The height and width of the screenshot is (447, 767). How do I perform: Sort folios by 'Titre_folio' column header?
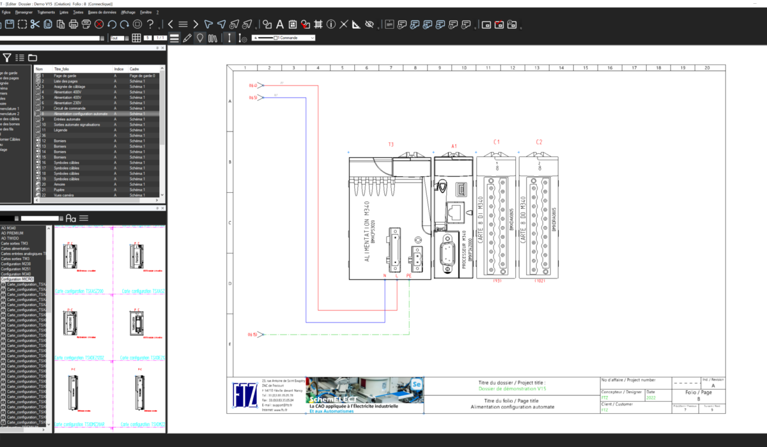[x=82, y=68]
